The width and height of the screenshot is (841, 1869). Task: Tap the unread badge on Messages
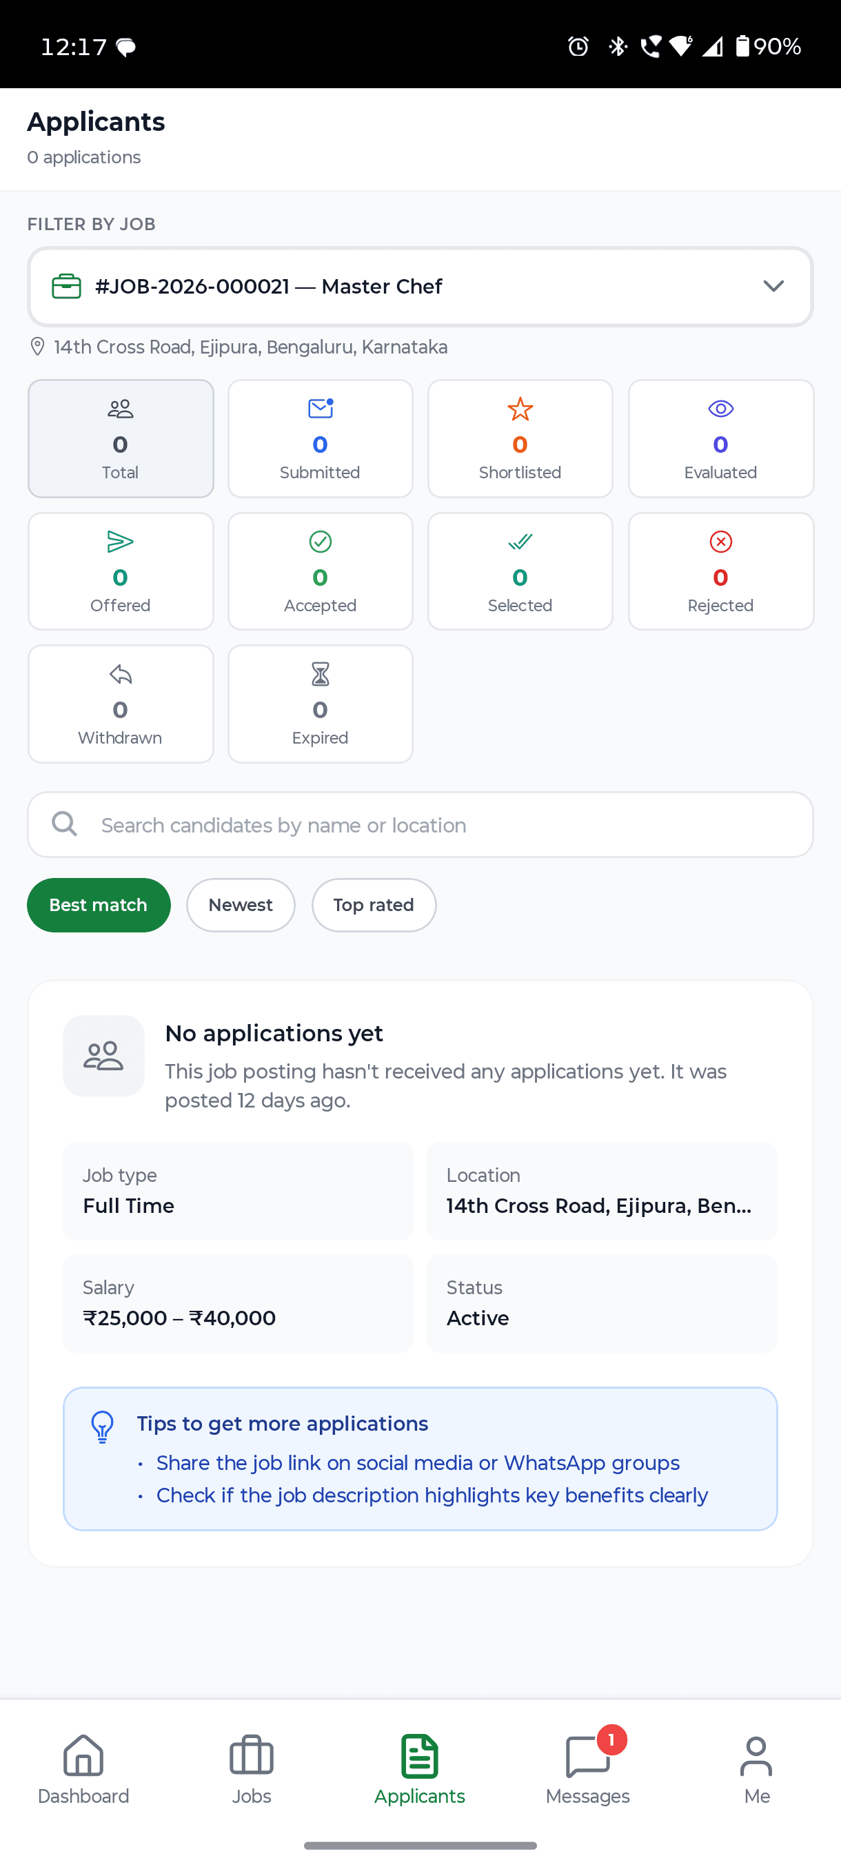pyautogui.click(x=611, y=1739)
